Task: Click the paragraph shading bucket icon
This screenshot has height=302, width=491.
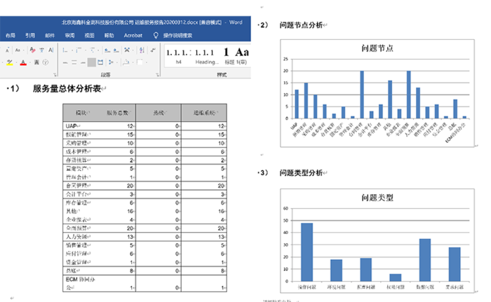Action: (x=126, y=62)
